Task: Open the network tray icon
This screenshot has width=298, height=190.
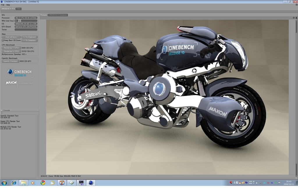Action: click(x=261, y=183)
